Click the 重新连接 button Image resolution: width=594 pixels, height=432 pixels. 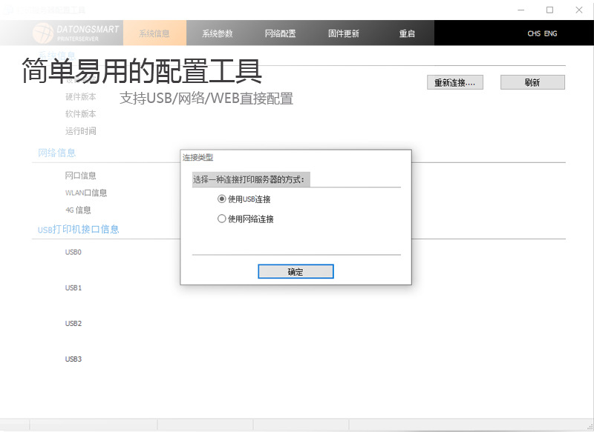click(454, 82)
